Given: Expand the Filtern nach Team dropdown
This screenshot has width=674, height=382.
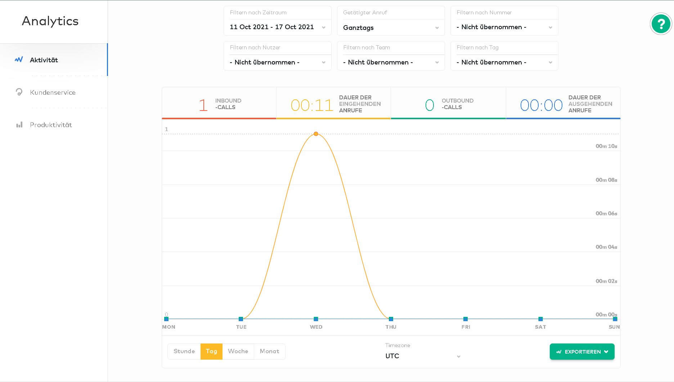Looking at the screenshot, I should point(391,62).
